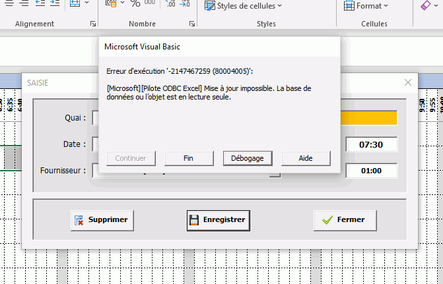
Task: Click the add decimal places icon
Action: coord(170,3)
